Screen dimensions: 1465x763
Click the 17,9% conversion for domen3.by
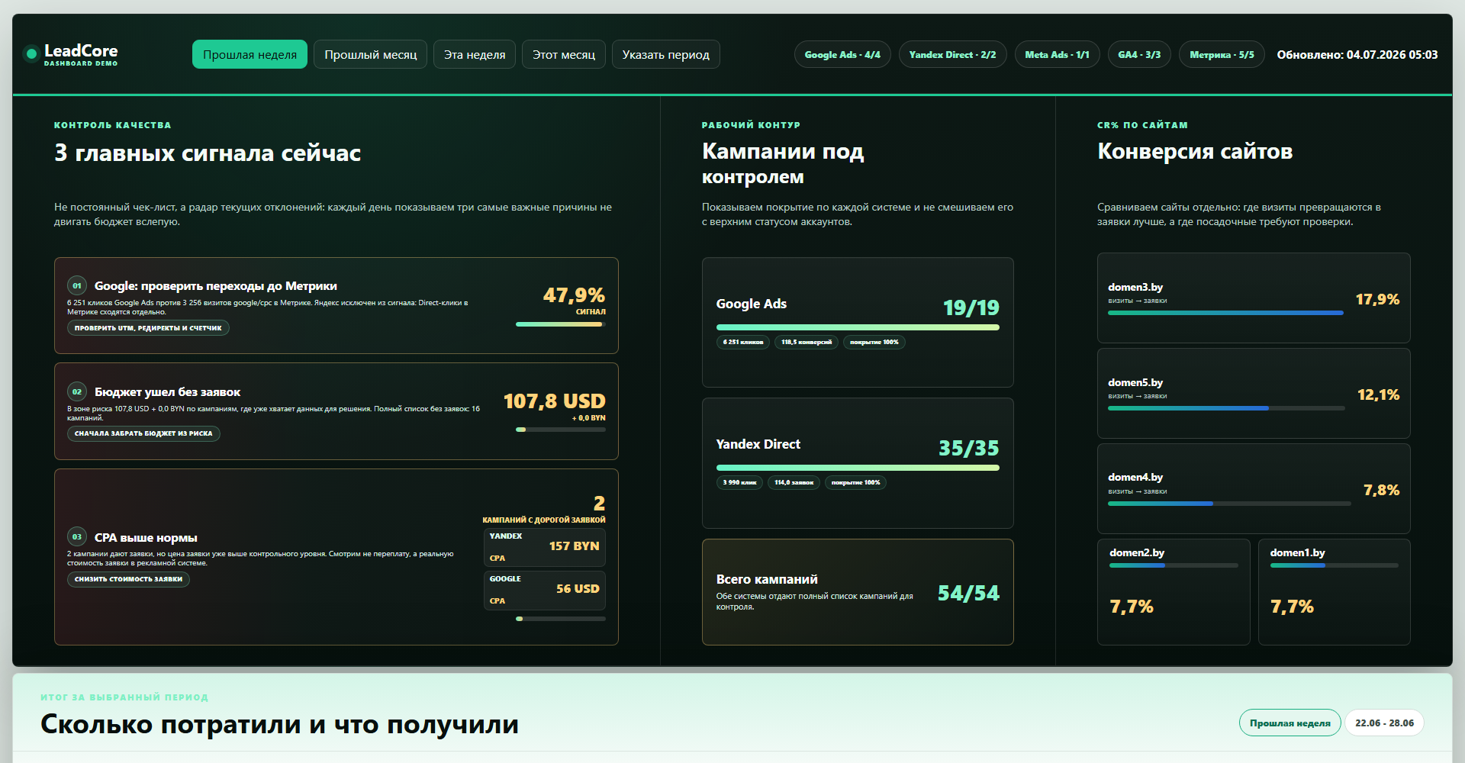(x=1377, y=299)
